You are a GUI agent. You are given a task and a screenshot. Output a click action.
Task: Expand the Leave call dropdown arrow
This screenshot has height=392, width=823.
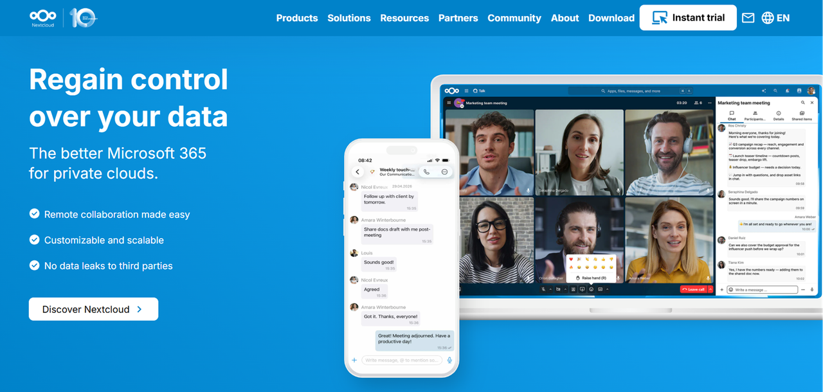(710, 289)
